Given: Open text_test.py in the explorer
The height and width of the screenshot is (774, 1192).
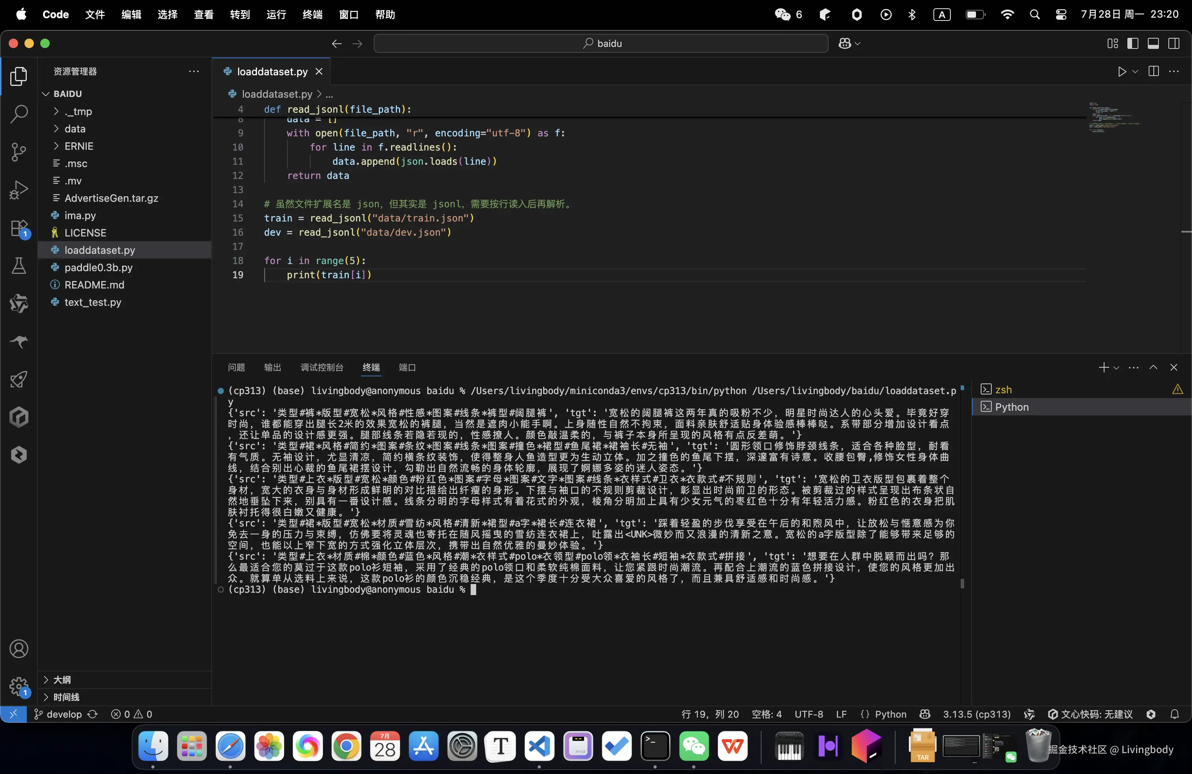Looking at the screenshot, I should [x=124, y=302].
